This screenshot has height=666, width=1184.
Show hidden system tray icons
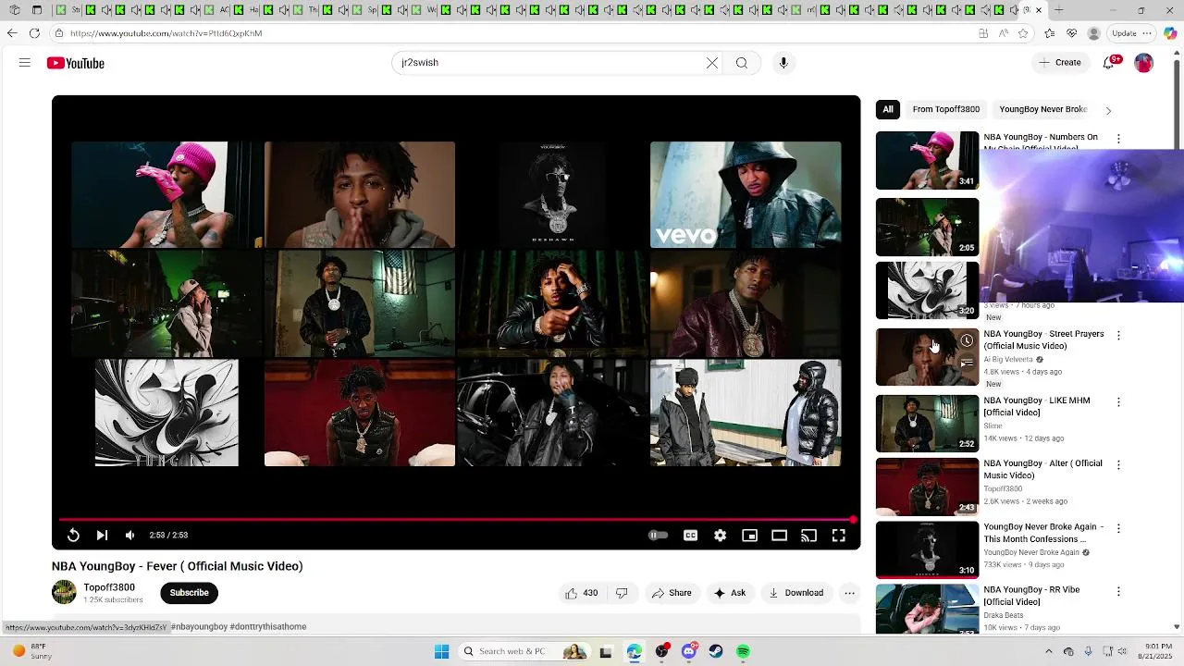1048,651
